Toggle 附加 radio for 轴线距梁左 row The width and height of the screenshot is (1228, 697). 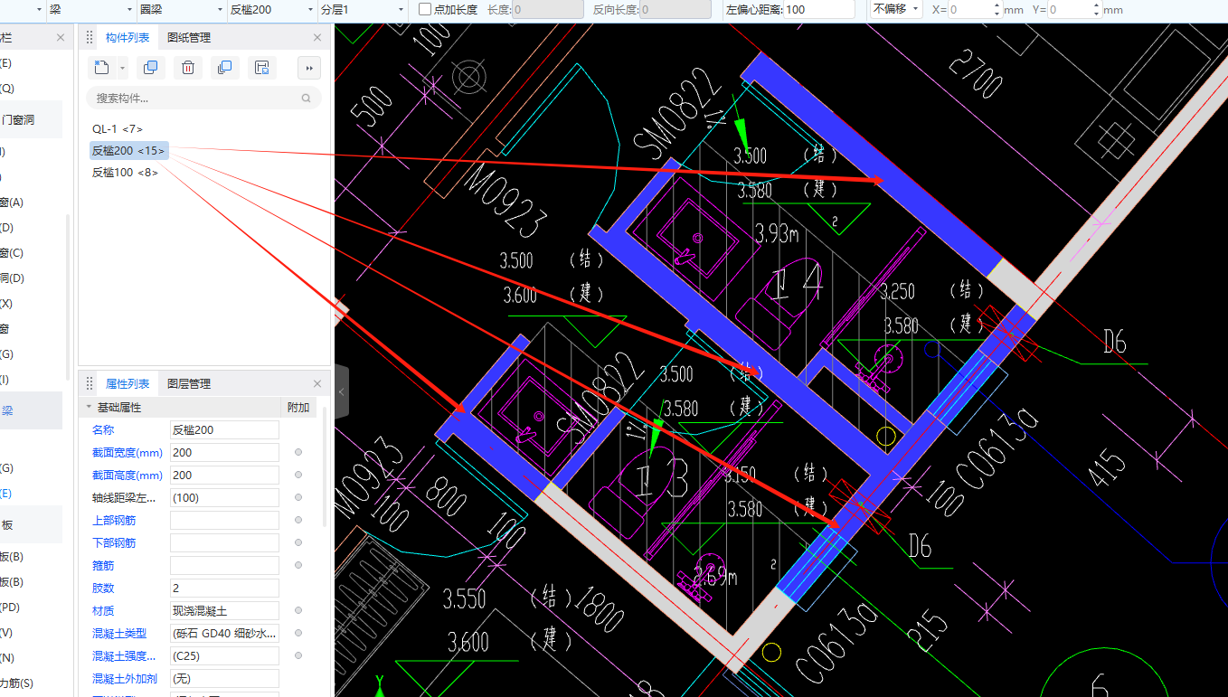(x=298, y=497)
